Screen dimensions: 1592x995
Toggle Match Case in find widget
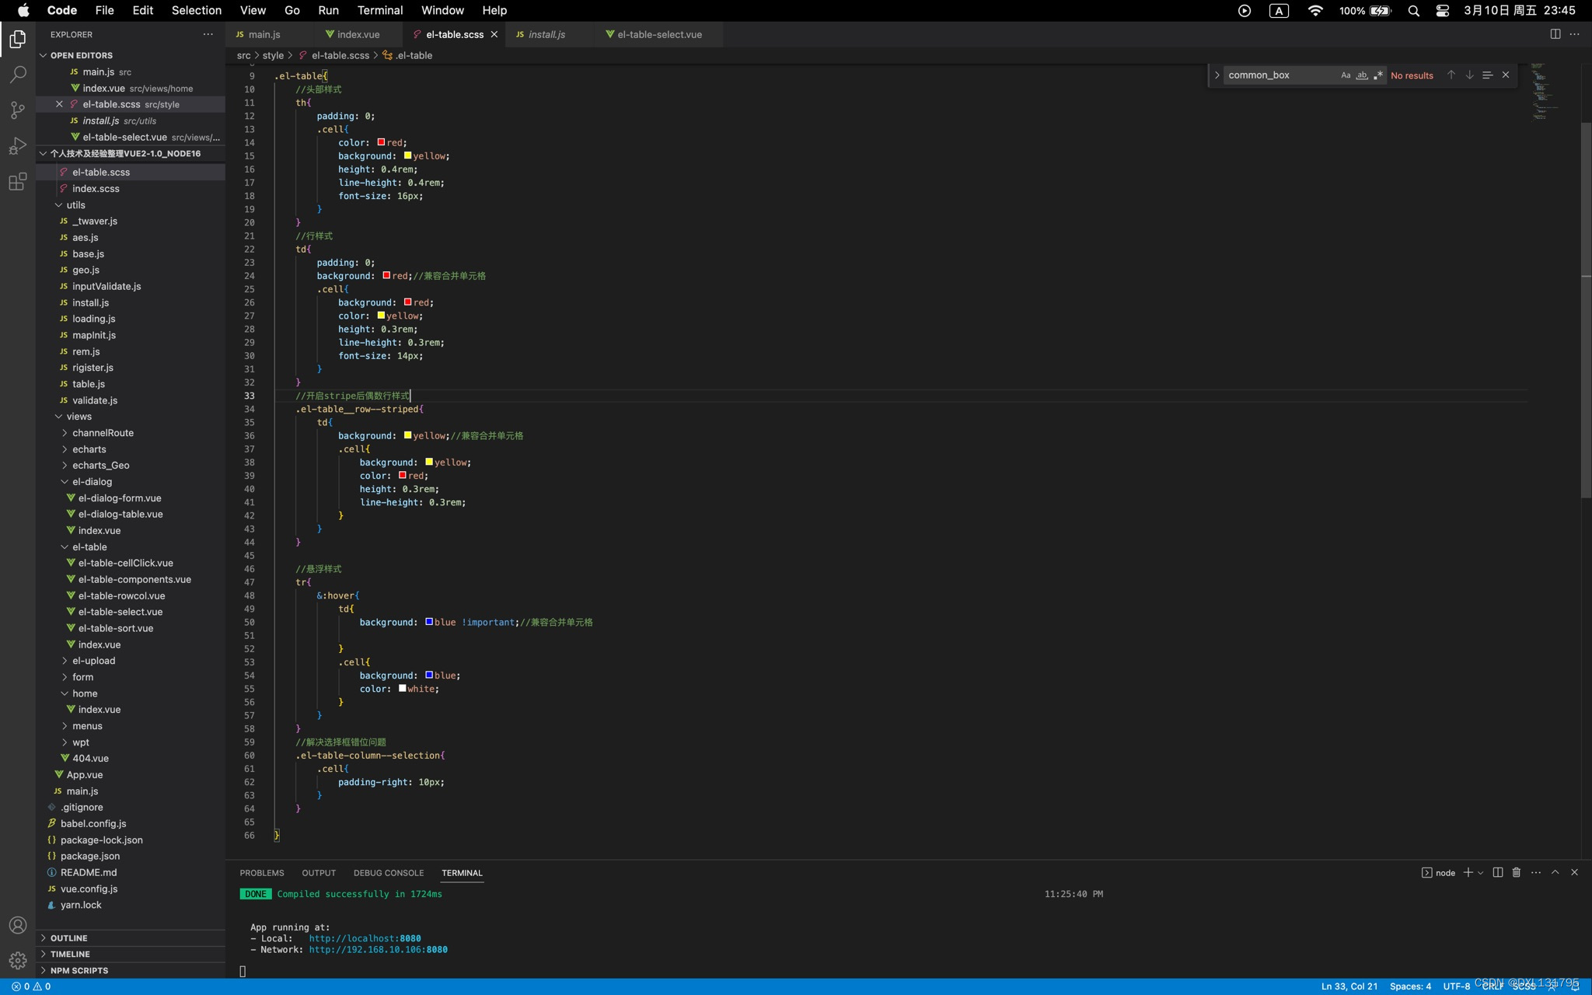[1346, 75]
